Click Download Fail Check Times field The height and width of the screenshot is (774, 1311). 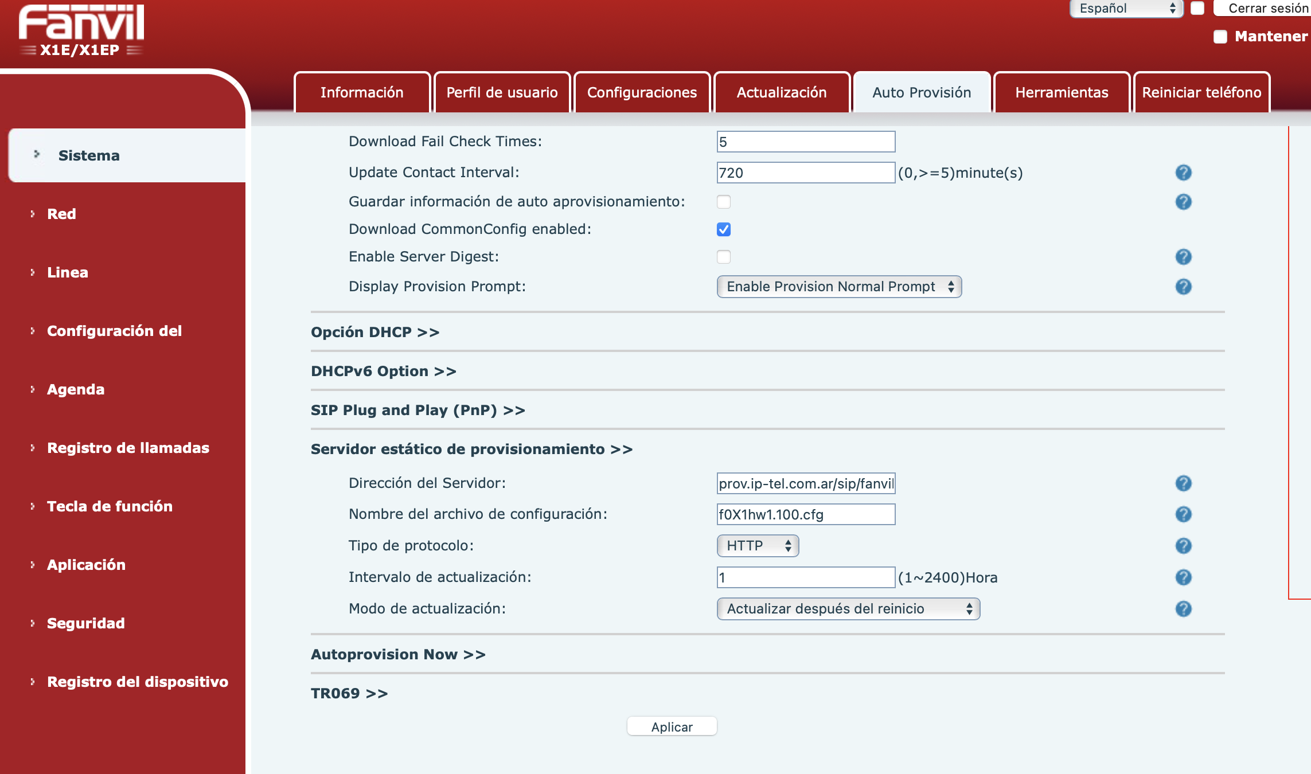click(806, 142)
